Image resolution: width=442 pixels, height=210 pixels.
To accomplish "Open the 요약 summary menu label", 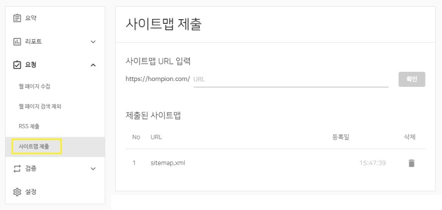I will coord(30,18).
